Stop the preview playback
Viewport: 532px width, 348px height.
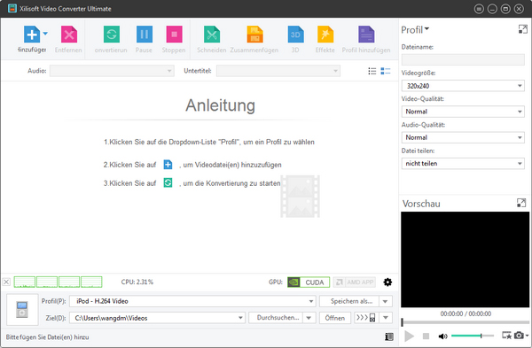tap(426, 336)
